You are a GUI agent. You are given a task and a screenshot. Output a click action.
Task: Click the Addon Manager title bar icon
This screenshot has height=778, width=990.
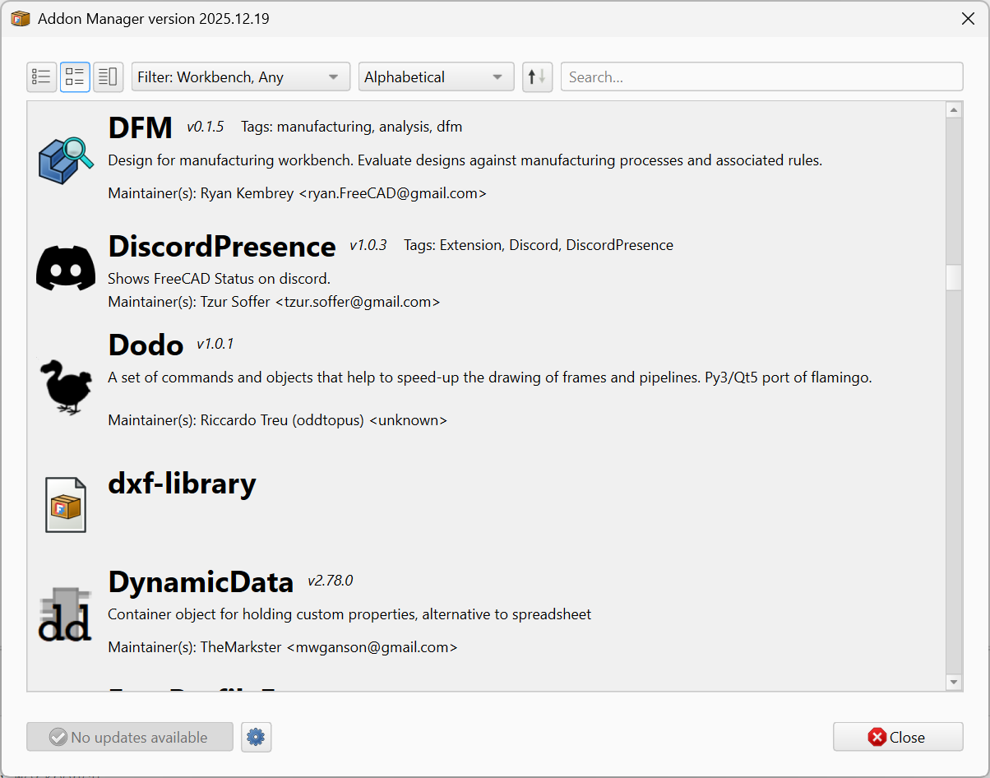(x=21, y=19)
